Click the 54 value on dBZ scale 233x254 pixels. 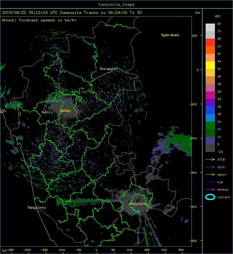pos(219,62)
